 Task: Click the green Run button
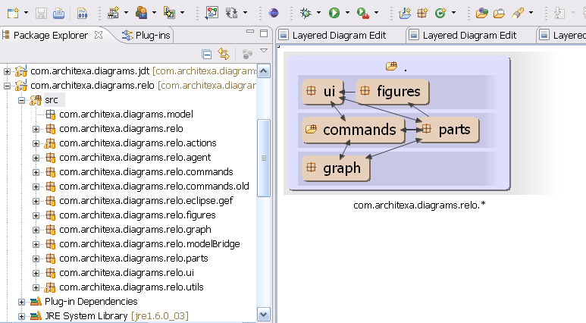coord(334,13)
